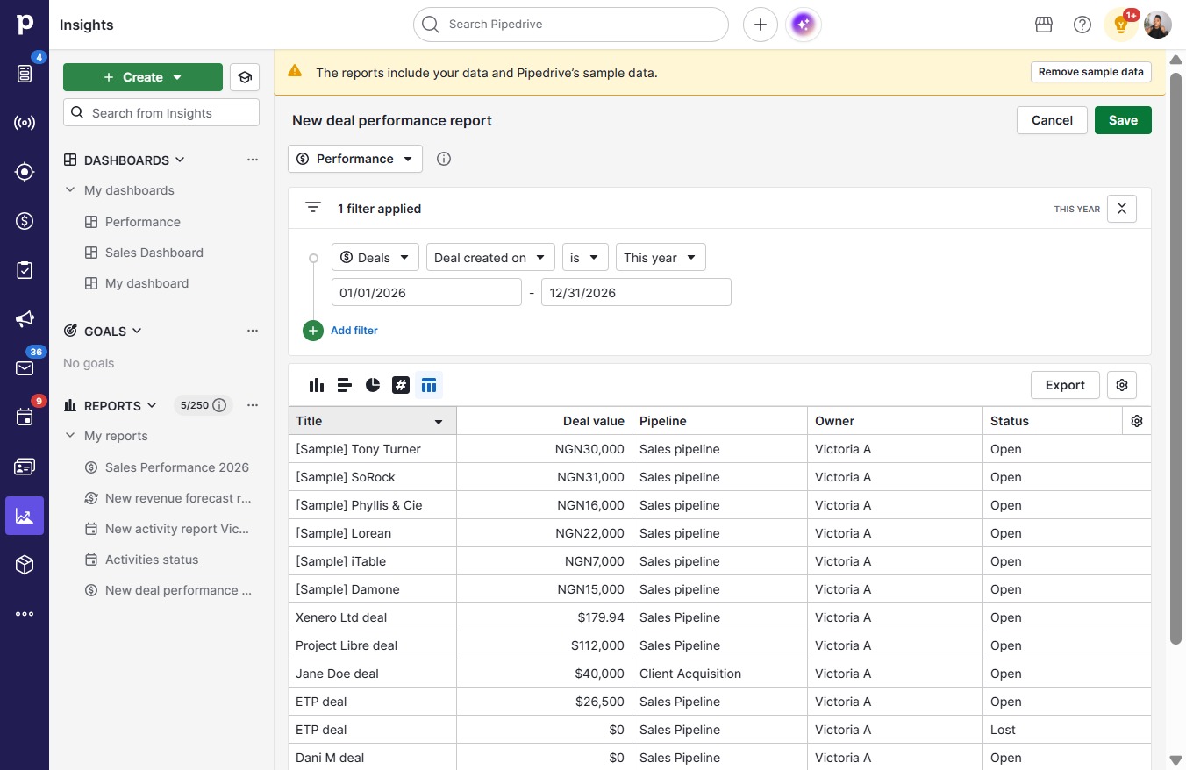The width and height of the screenshot is (1186, 770).
Task: Click the info icon beside 5/250 reports
Action: [219, 405]
